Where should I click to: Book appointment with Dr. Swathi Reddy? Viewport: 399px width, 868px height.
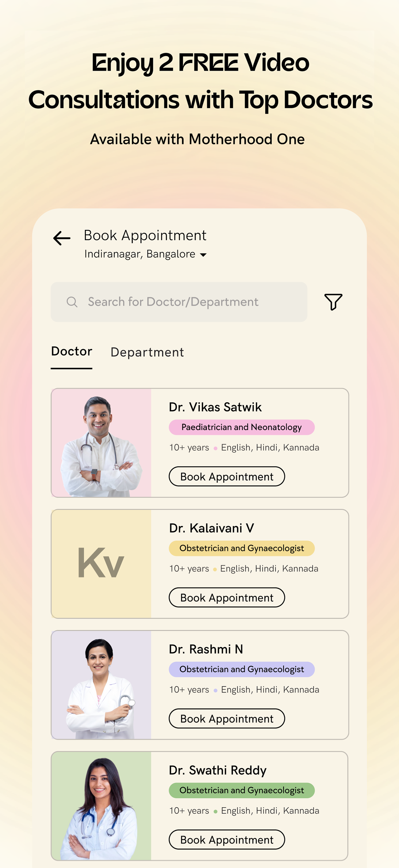pos(227,839)
